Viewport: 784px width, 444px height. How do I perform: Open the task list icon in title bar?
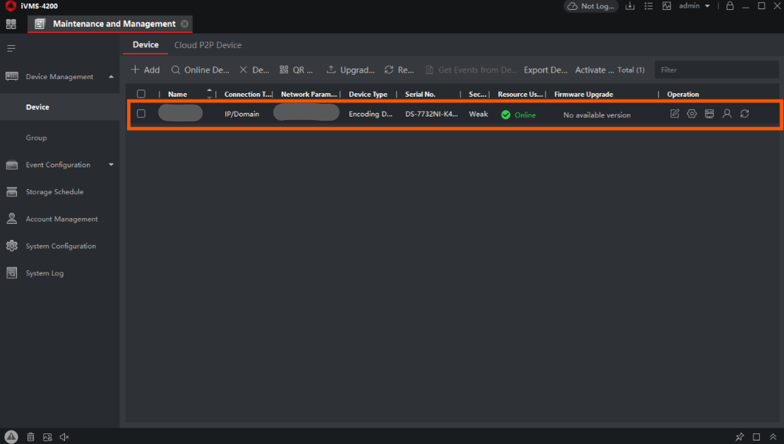point(649,6)
